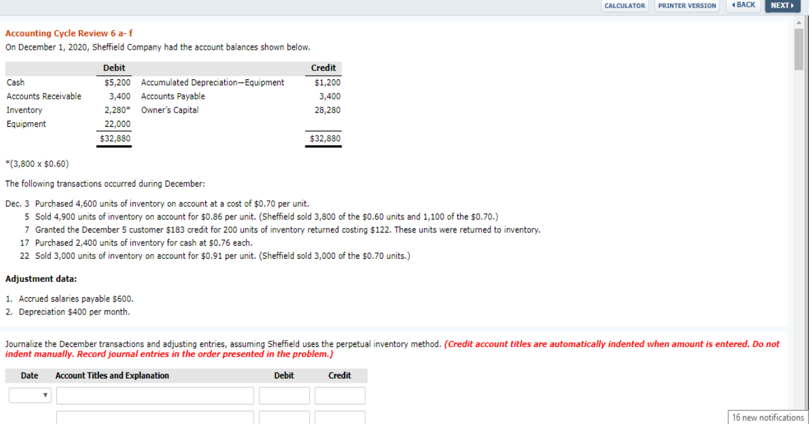Click the Credit column header in balances table
Image resolution: width=810 pixels, height=424 pixels.
(x=324, y=68)
